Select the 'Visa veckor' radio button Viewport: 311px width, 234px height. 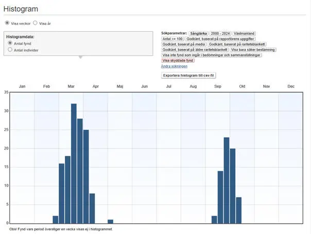click(x=7, y=23)
